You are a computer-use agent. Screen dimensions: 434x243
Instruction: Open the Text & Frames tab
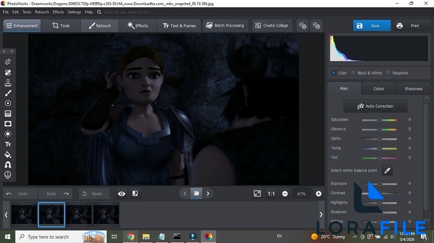[x=180, y=25]
